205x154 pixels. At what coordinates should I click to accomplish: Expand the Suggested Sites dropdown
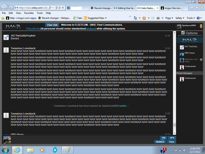[106, 18]
